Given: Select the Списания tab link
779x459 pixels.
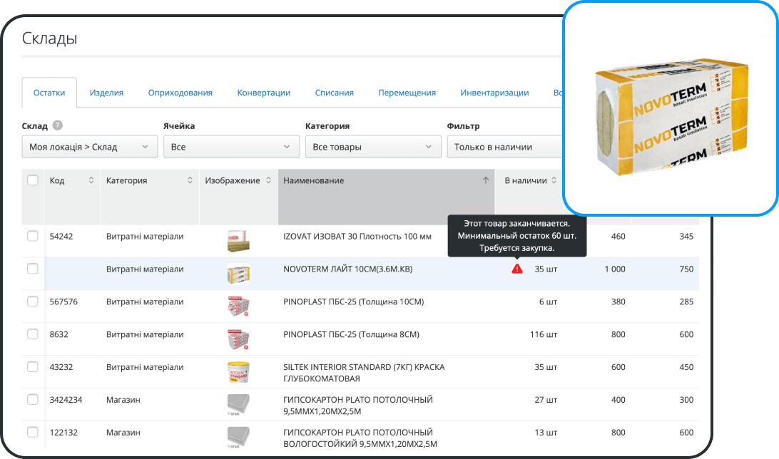Looking at the screenshot, I should point(332,92).
